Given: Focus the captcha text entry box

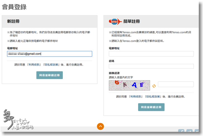Looking at the screenshot, I should [x=176, y=84].
